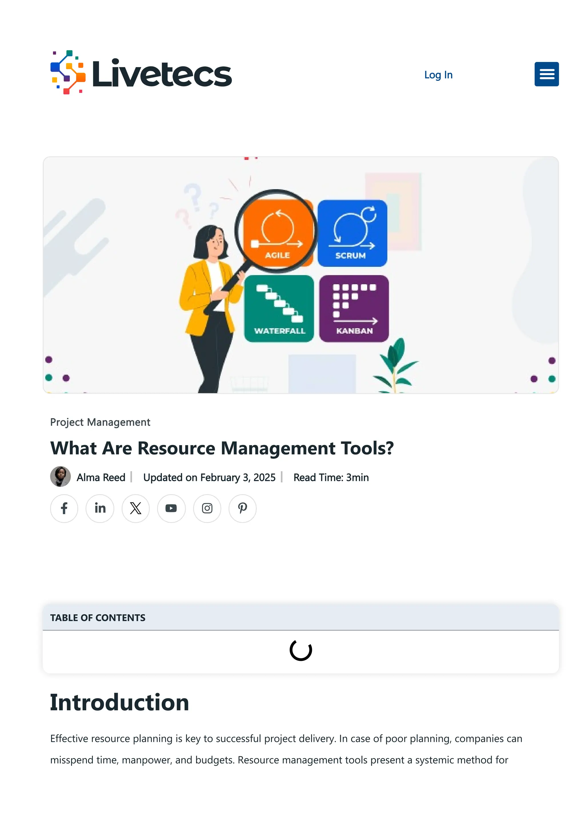Click the Livetecs logo
Screen dimensions: 585x828
coord(141,73)
